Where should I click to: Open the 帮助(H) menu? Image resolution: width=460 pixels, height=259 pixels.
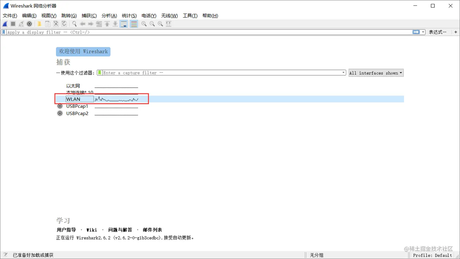pos(210,16)
